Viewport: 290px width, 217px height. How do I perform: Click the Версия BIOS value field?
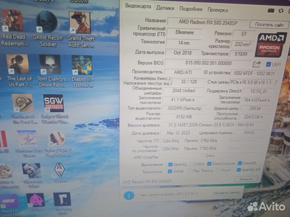pyautogui.click(x=208, y=63)
